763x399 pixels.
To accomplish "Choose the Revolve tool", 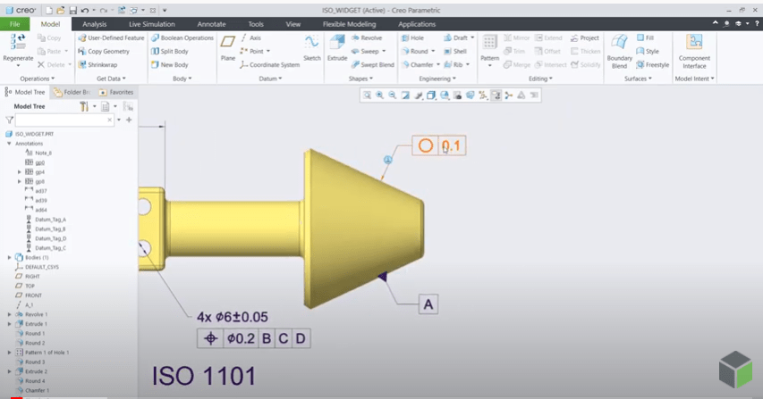I will point(366,38).
